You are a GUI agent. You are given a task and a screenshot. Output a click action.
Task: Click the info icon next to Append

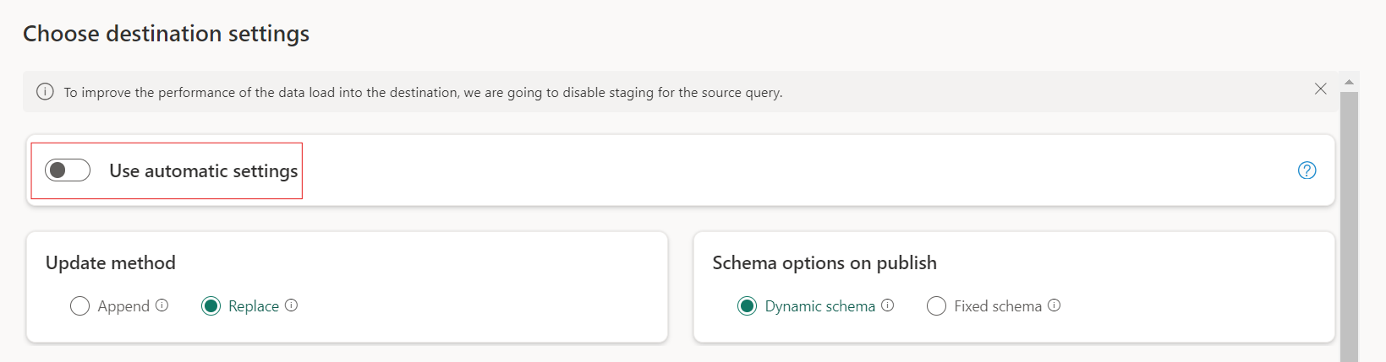[x=162, y=305]
